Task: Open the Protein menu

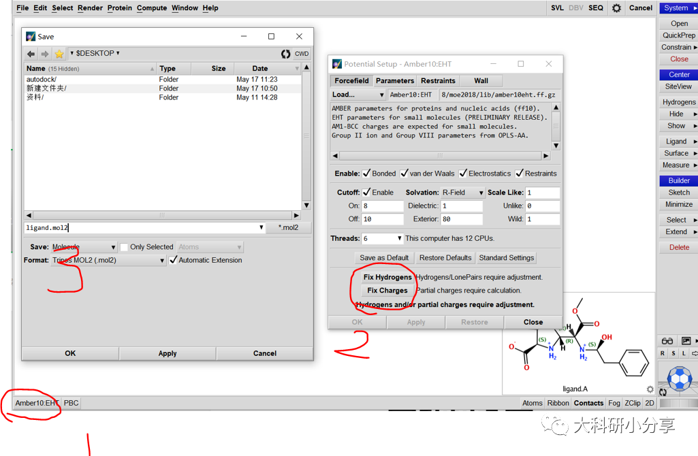Action: point(119,8)
